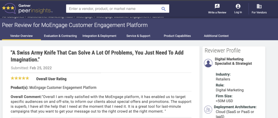278x118 pixels.
Task: Open the Product Capabilities tab
Action: tap(177, 36)
